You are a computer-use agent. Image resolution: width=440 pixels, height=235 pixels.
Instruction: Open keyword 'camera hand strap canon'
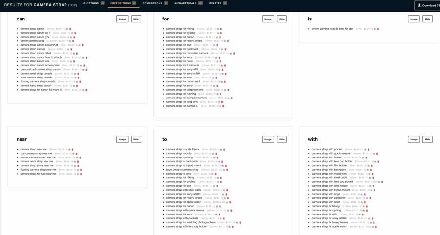(x=36, y=86)
